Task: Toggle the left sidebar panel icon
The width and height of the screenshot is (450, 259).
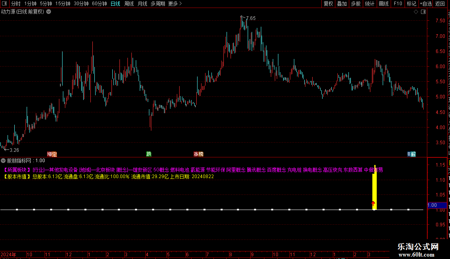Action: pyautogui.click(x=4, y=4)
